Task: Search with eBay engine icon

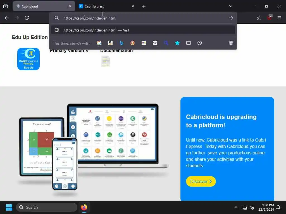Action: 144,43
